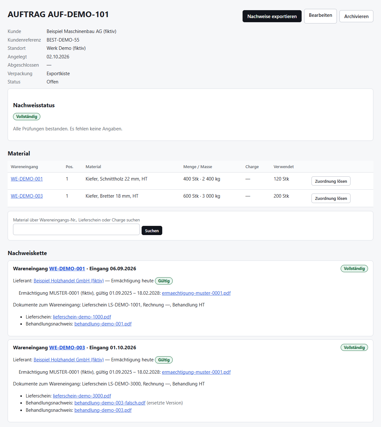Open lieferschein-demo-3000.pdf
This screenshot has height=427, width=381.
click(82, 396)
